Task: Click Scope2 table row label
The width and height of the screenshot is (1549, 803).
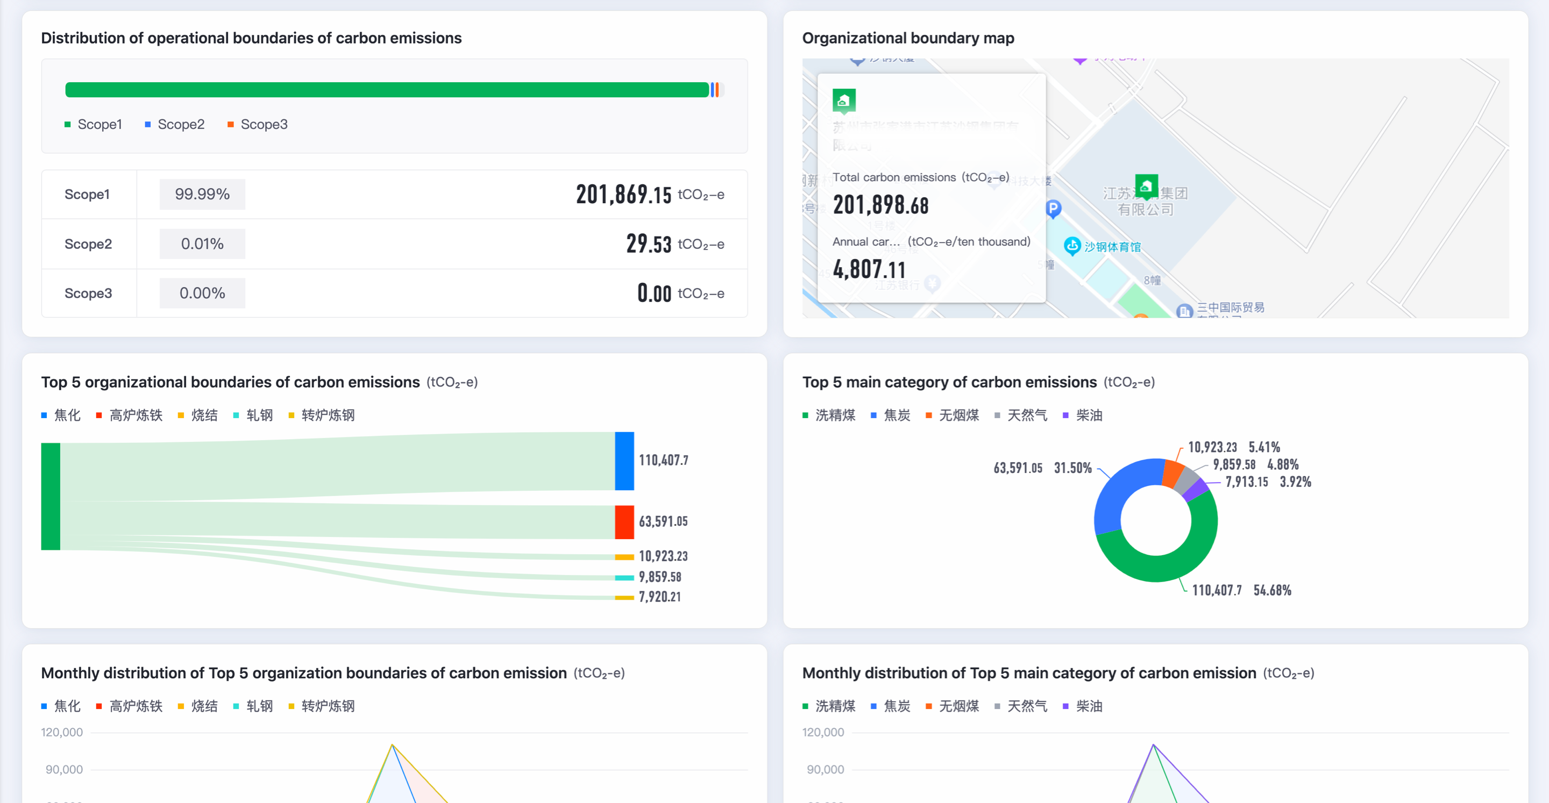Action: (88, 244)
